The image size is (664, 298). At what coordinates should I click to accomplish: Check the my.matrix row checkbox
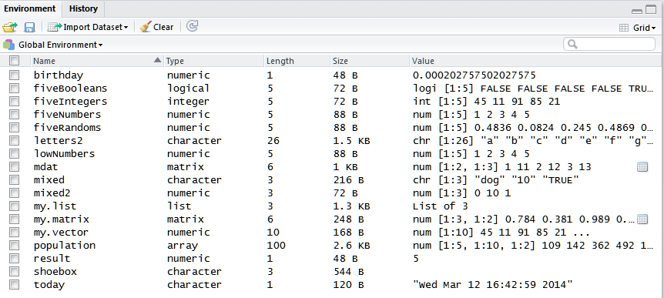(14, 219)
